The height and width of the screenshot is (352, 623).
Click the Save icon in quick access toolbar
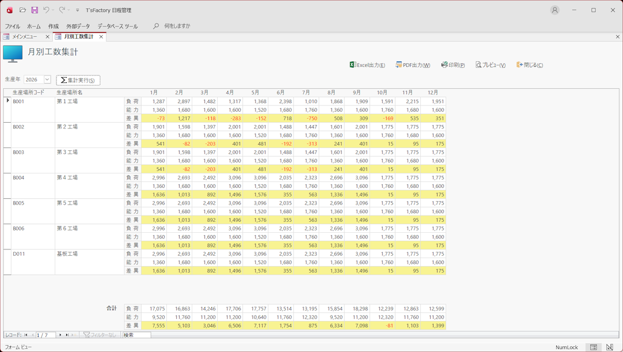[35, 10]
